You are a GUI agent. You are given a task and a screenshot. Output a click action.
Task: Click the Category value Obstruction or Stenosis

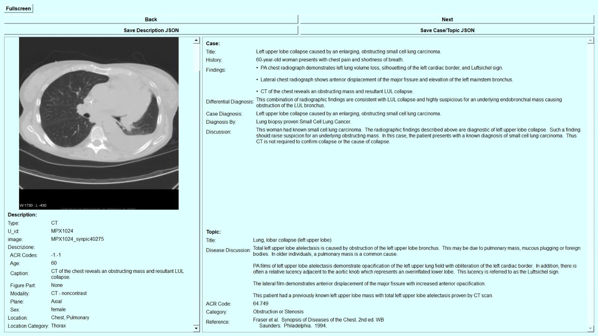tap(278, 311)
